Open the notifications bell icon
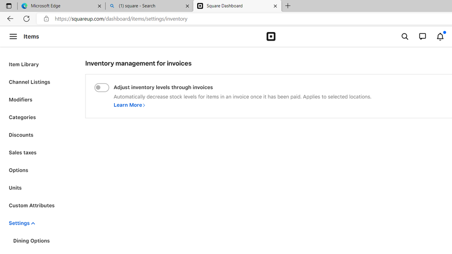Image resolution: width=452 pixels, height=254 pixels. coord(440,37)
